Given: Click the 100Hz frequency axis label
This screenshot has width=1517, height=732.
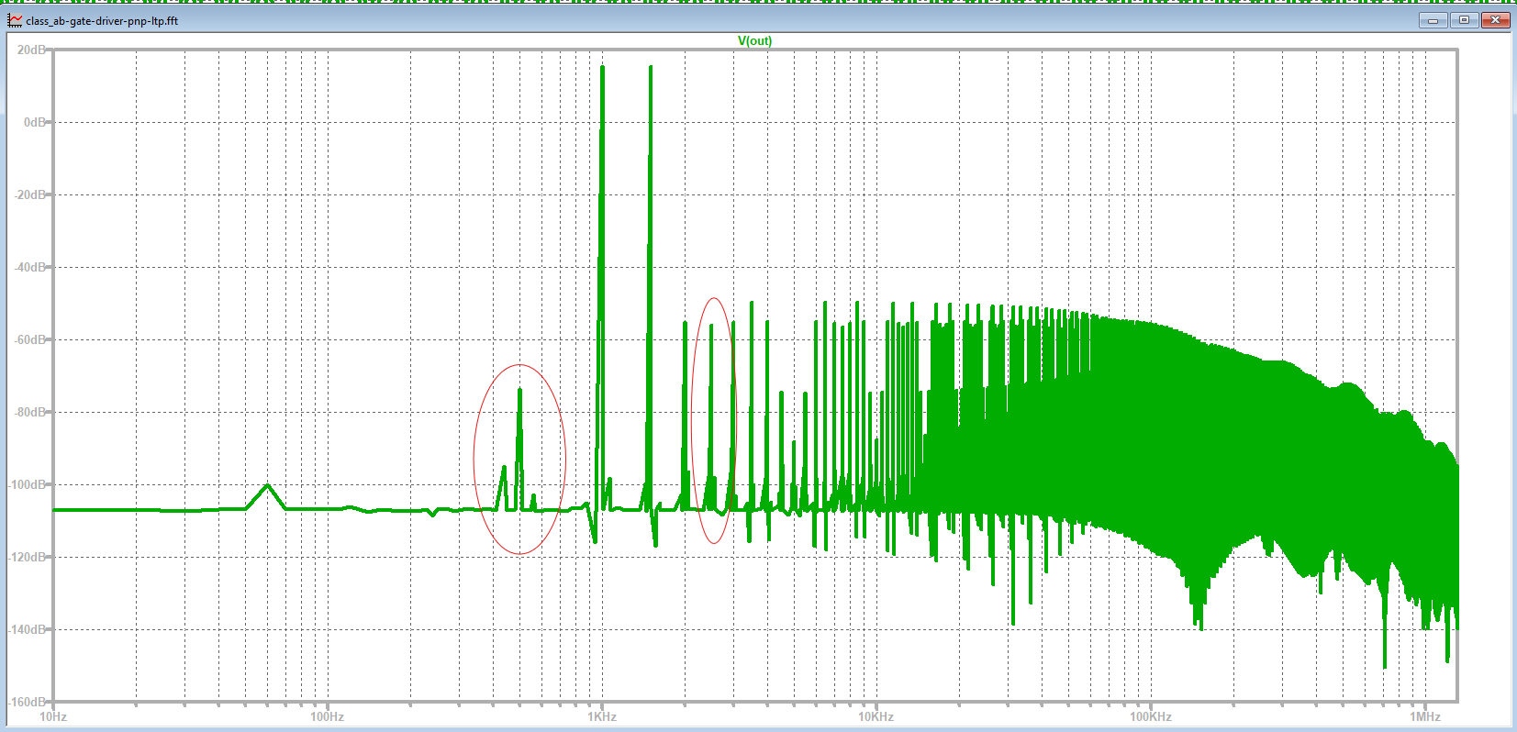Looking at the screenshot, I should point(327,716).
